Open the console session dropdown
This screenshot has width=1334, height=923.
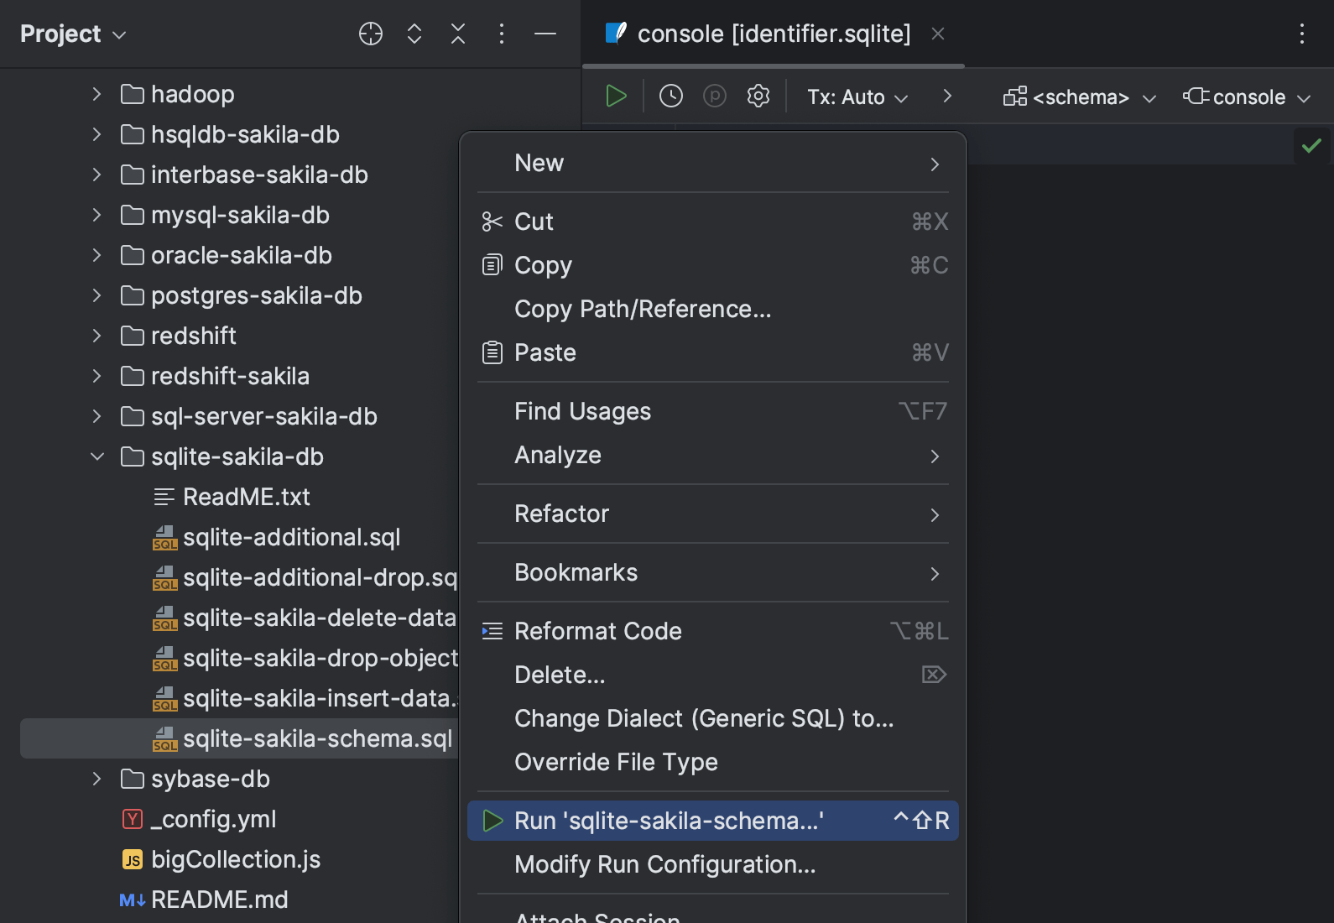click(x=1247, y=97)
